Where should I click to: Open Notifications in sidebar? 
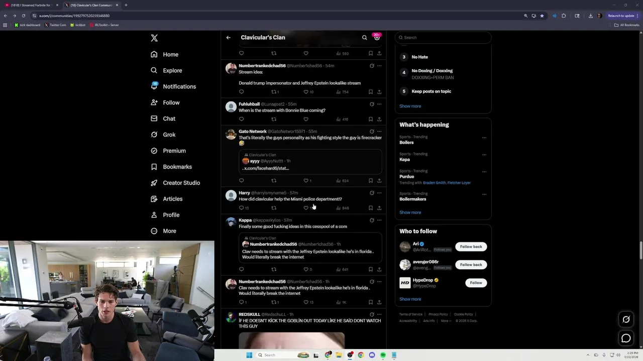(173, 87)
